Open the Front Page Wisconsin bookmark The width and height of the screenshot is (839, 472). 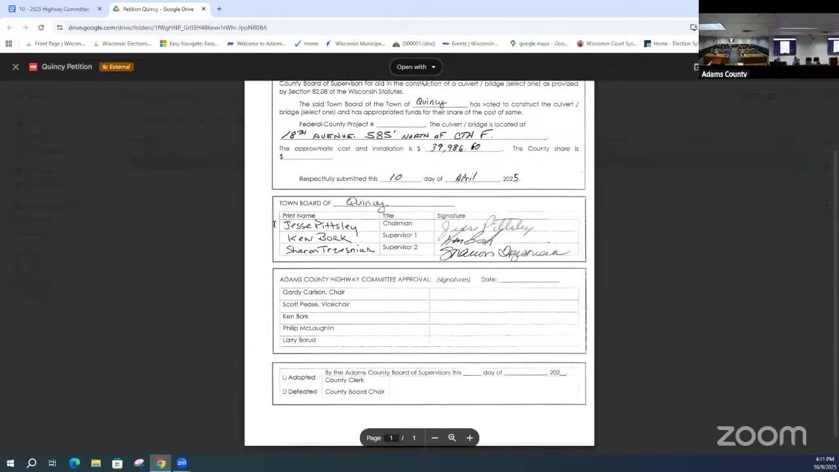(x=55, y=44)
